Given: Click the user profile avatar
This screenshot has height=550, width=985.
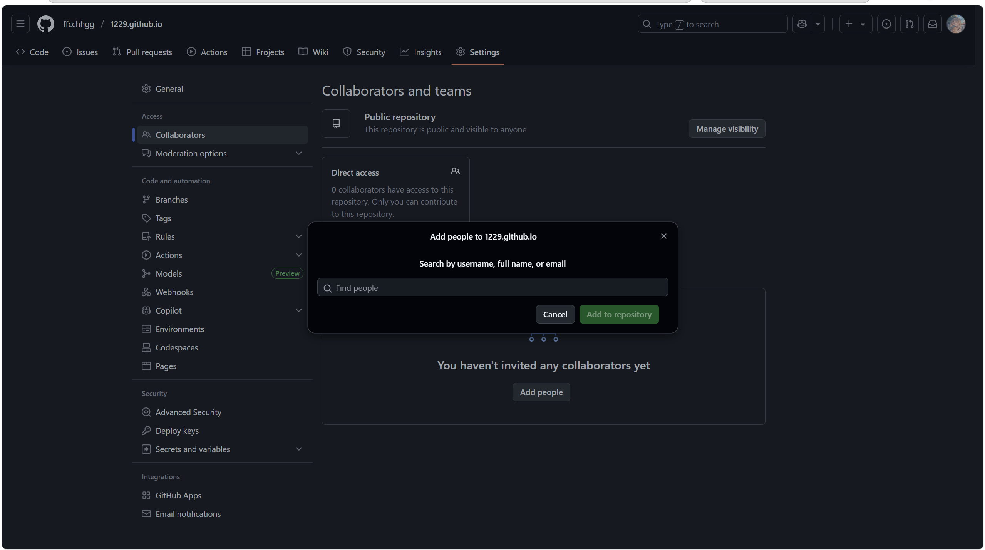Looking at the screenshot, I should (956, 24).
